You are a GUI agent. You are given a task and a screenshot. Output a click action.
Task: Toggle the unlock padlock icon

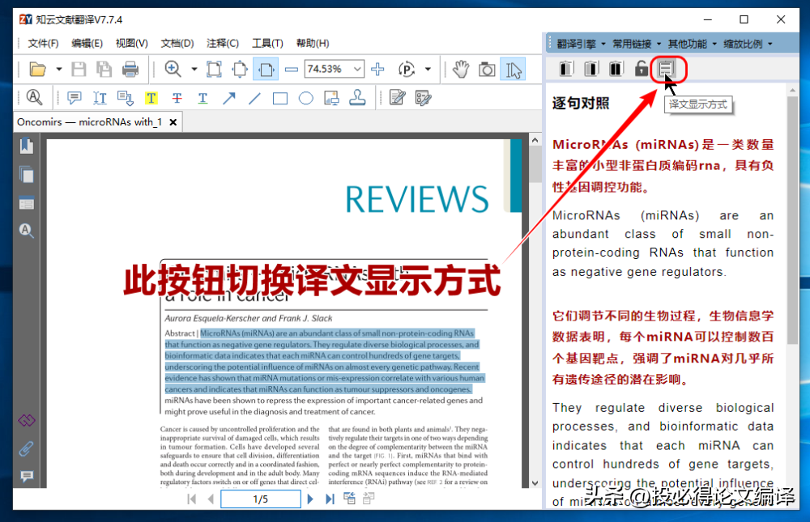pos(641,69)
